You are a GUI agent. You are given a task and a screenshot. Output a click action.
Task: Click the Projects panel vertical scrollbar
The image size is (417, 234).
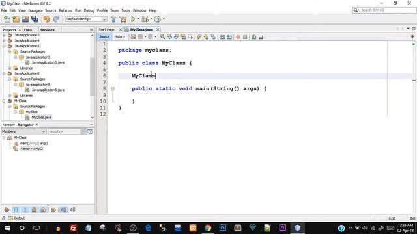point(93,77)
